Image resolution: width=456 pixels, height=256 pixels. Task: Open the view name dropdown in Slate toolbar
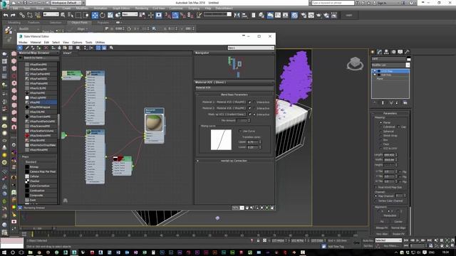[x=251, y=48]
